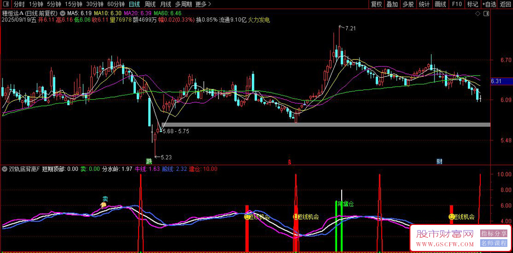Click the 短期顶部: 0.00 value
Image resolution: width=513 pixels, height=253 pixels.
(60, 169)
